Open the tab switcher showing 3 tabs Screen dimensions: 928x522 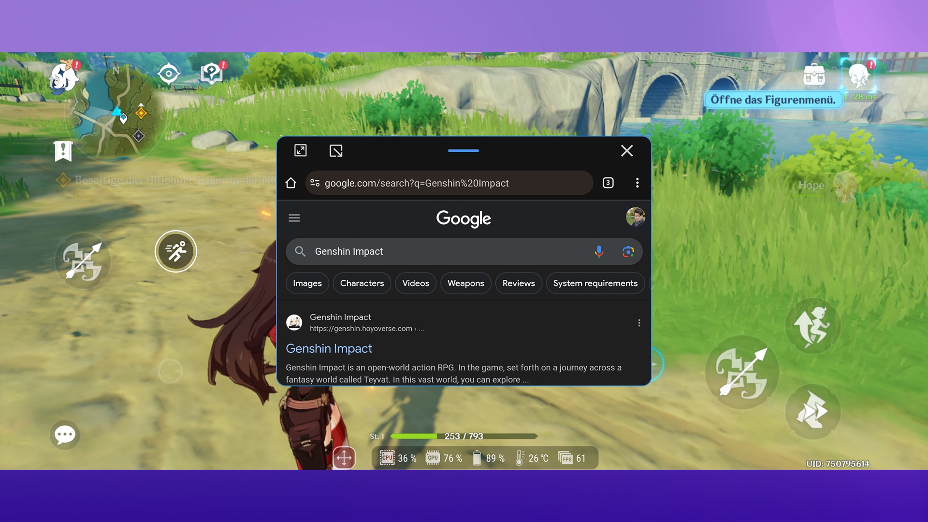pos(608,183)
